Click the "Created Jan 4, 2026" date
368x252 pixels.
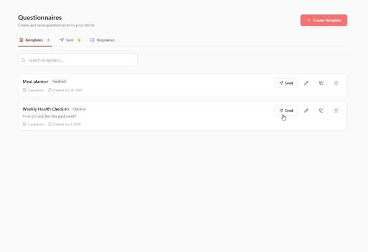coord(66,124)
